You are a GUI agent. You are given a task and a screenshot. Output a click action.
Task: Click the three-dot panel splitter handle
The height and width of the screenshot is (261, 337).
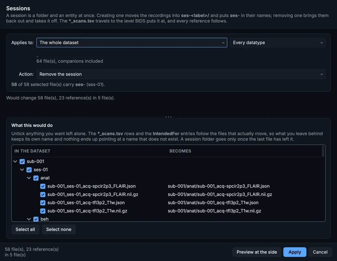(x=168, y=117)
